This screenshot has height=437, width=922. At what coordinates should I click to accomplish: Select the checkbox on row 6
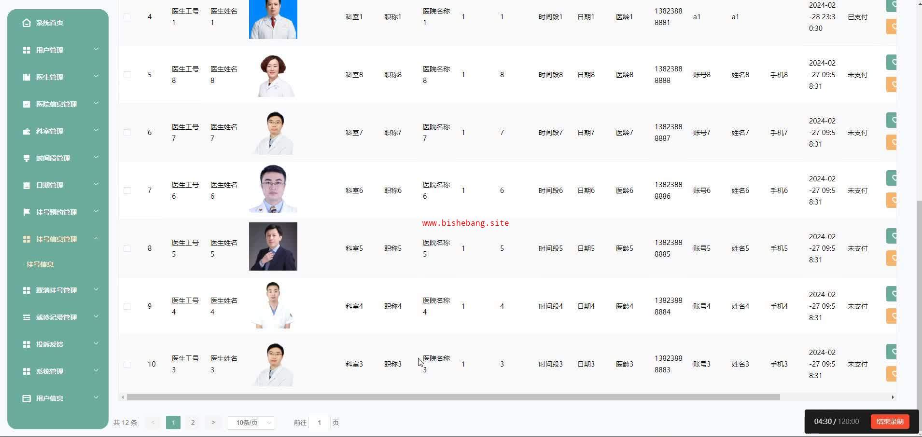(x=127, y=133)
